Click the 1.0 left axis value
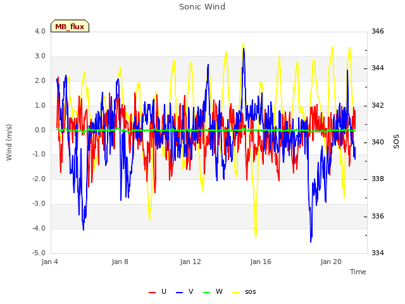 click(40, 106)
